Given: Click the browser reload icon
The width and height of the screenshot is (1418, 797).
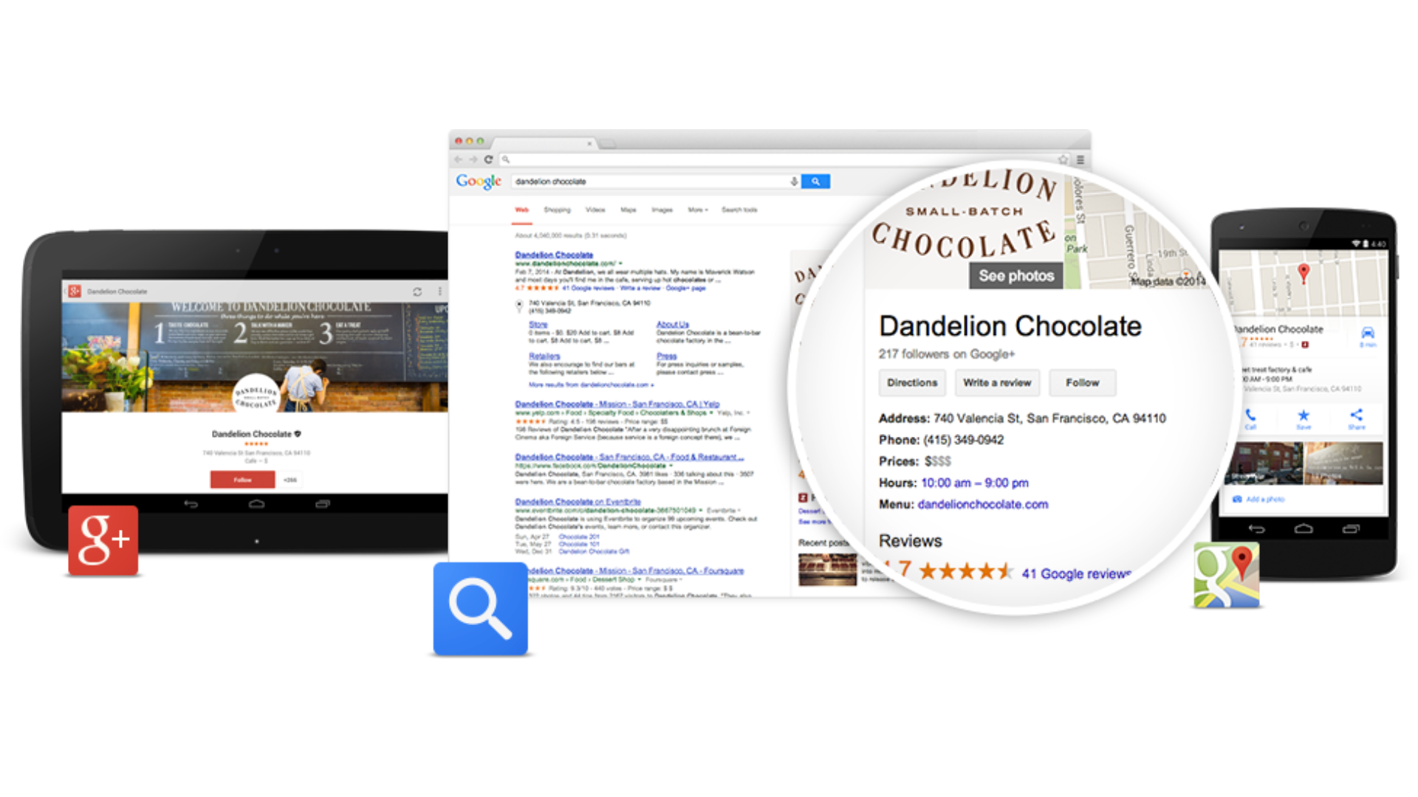Looking at the screenshot, I should coord(488,159).
